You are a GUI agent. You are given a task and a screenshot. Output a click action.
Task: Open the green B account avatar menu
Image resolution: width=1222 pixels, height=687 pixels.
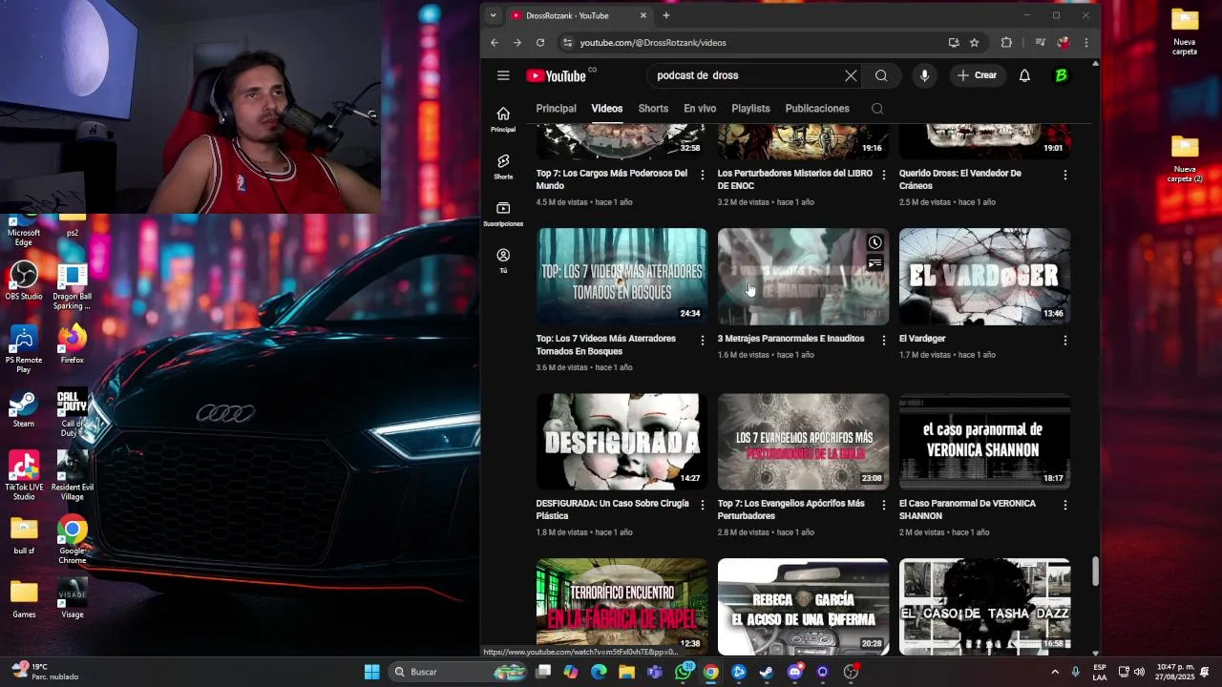tap(1061, 75)
